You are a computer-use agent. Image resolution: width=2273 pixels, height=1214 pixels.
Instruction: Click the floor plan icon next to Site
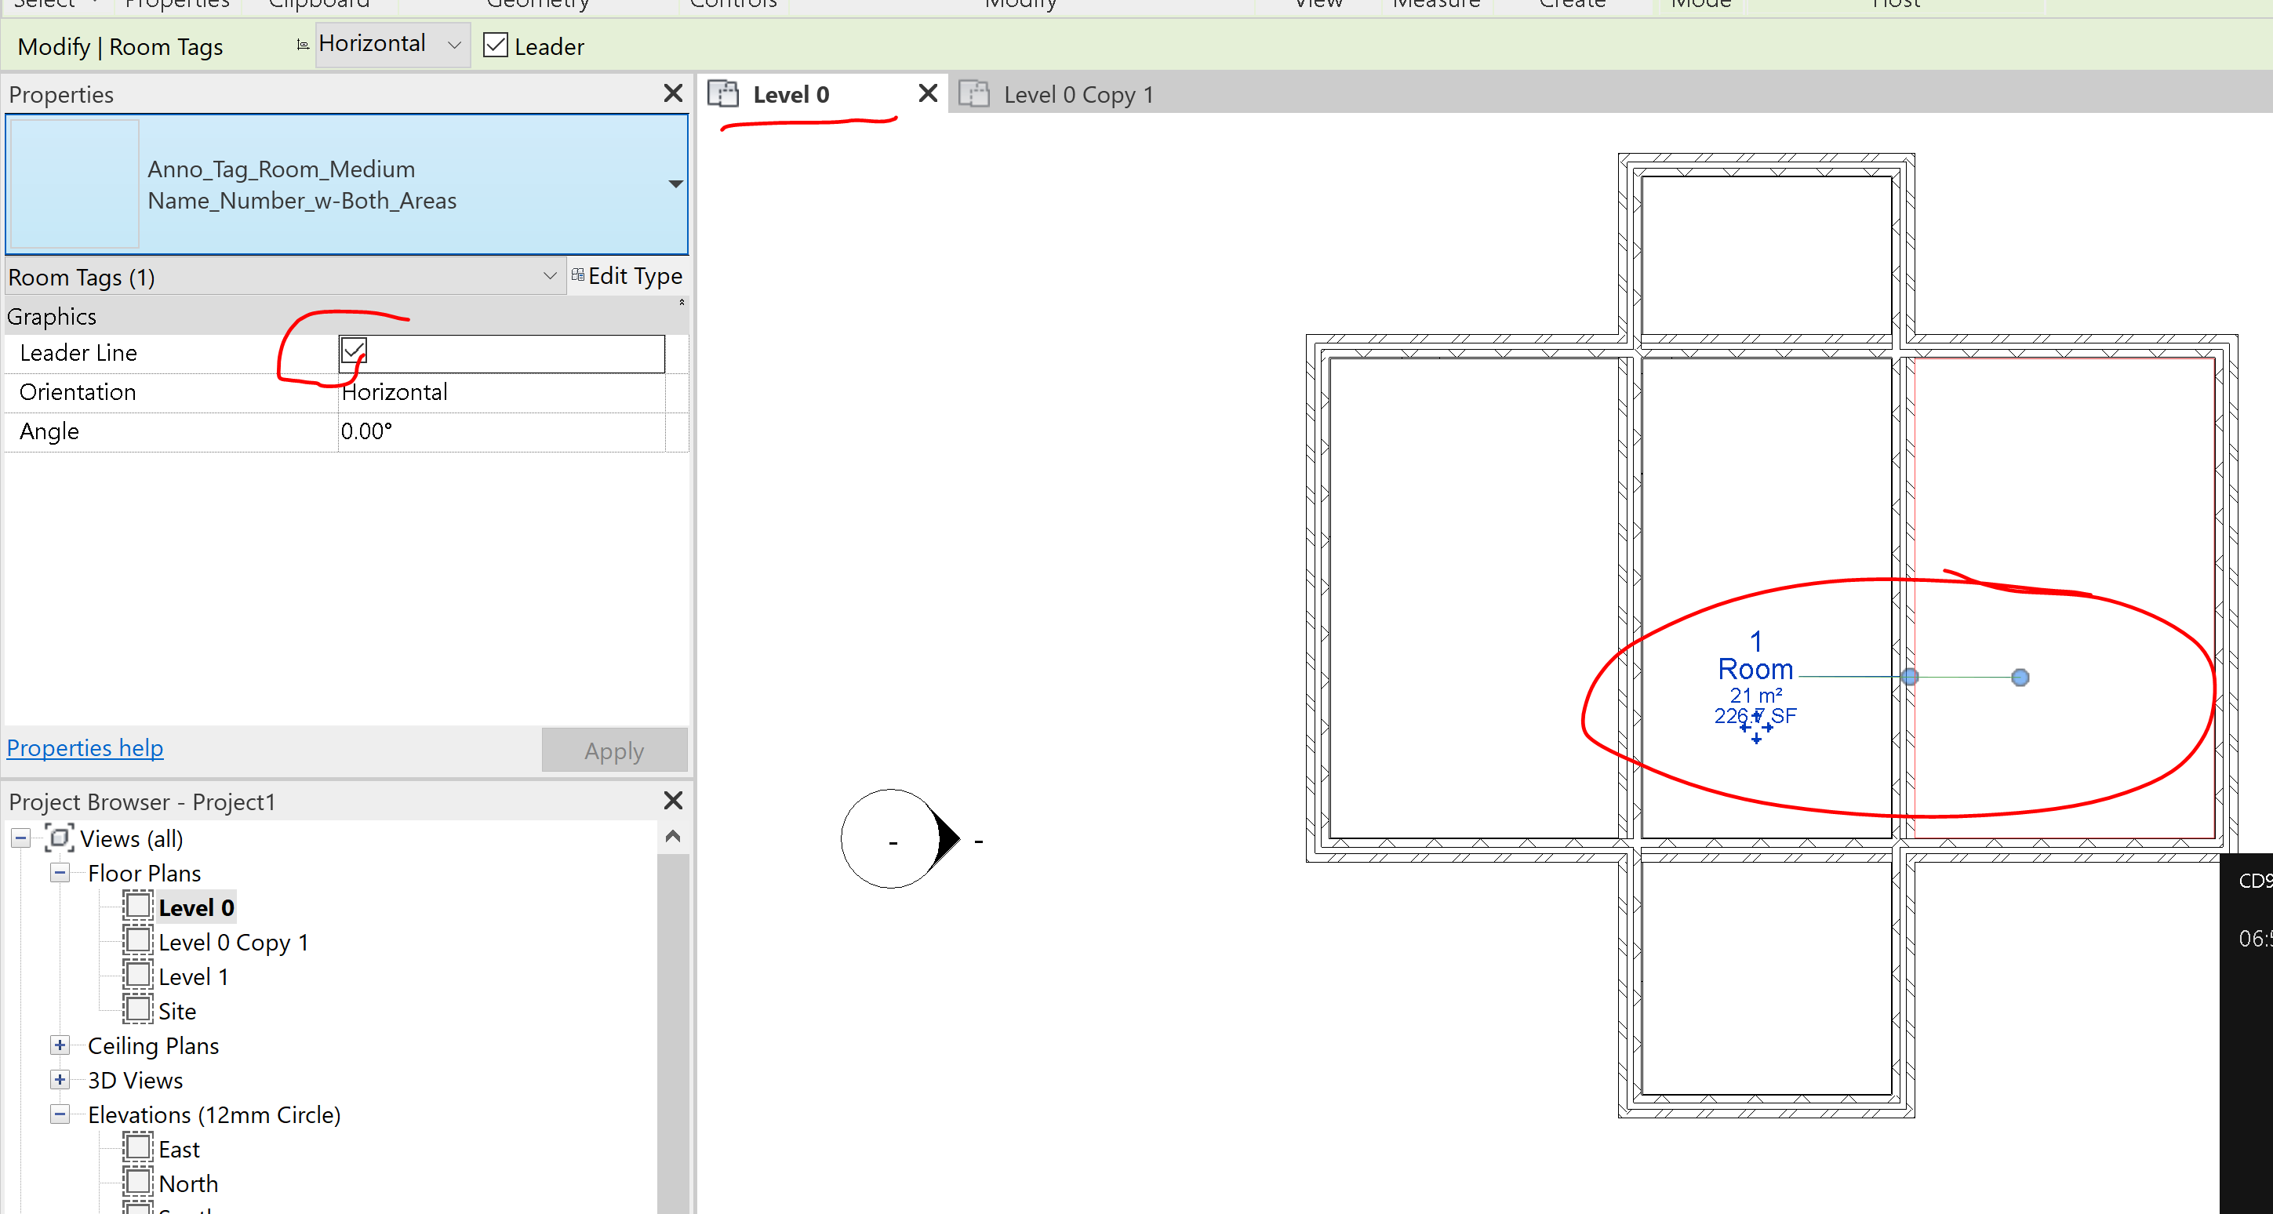(x=138, y=1010)
